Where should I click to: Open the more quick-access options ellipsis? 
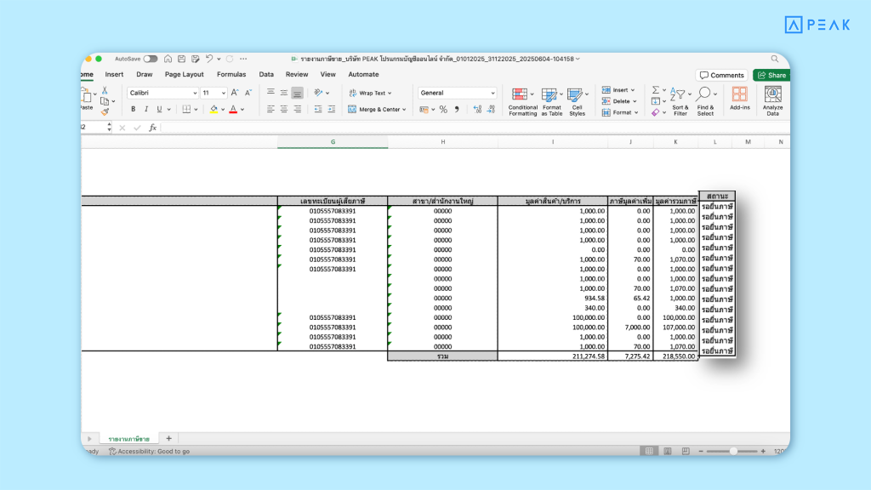(x=243, y=59)
